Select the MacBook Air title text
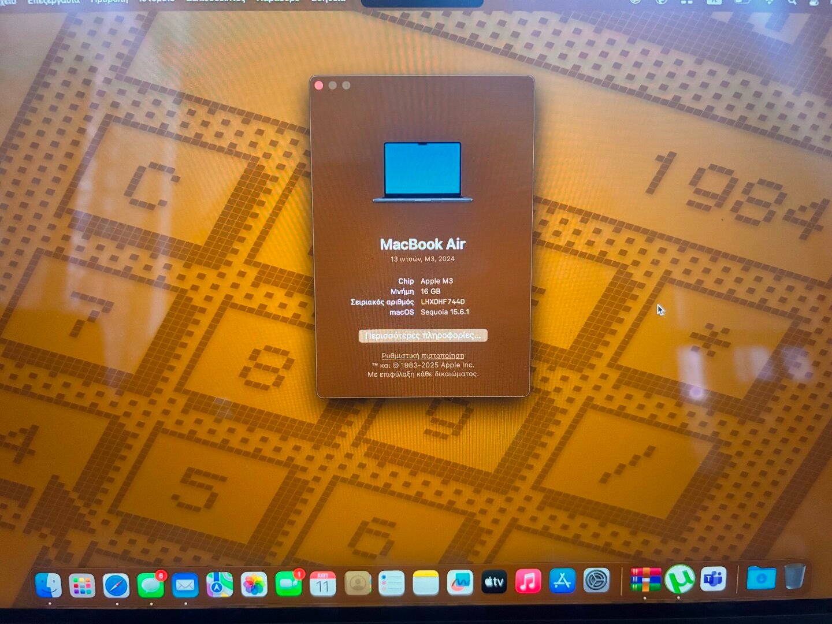The width and height of the screenshot is (832, 624). 422,244
